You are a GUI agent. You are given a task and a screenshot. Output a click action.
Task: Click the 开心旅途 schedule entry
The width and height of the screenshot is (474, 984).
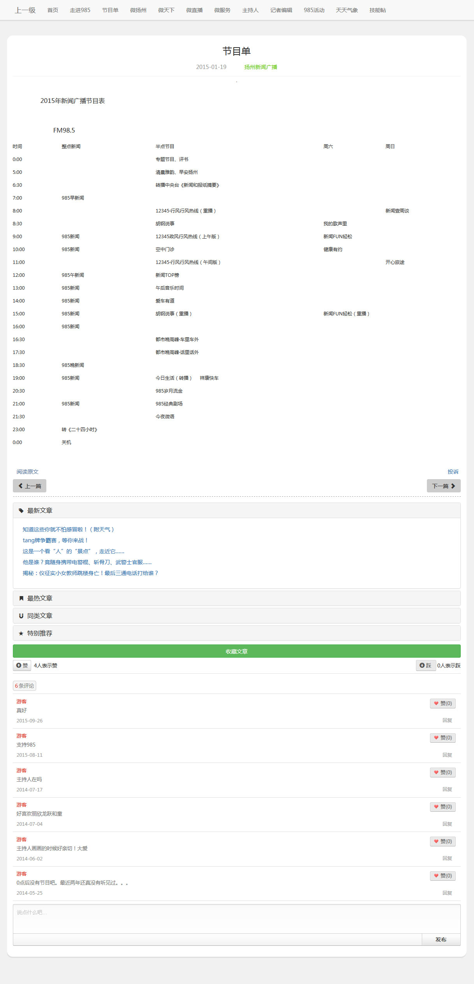395,262
